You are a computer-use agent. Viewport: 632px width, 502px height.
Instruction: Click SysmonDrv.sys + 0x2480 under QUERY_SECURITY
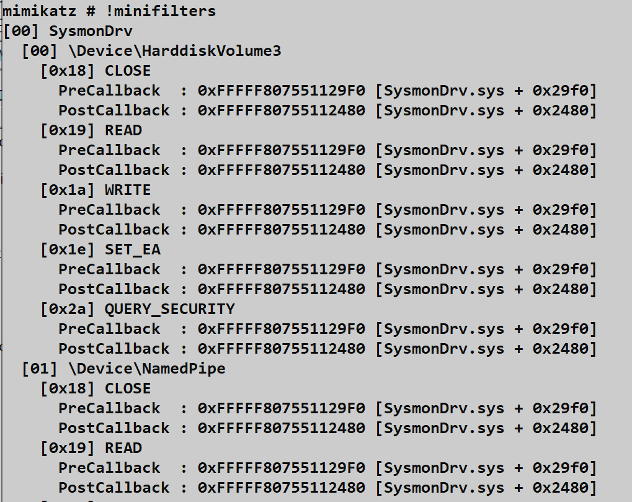(x=486, y=349)
